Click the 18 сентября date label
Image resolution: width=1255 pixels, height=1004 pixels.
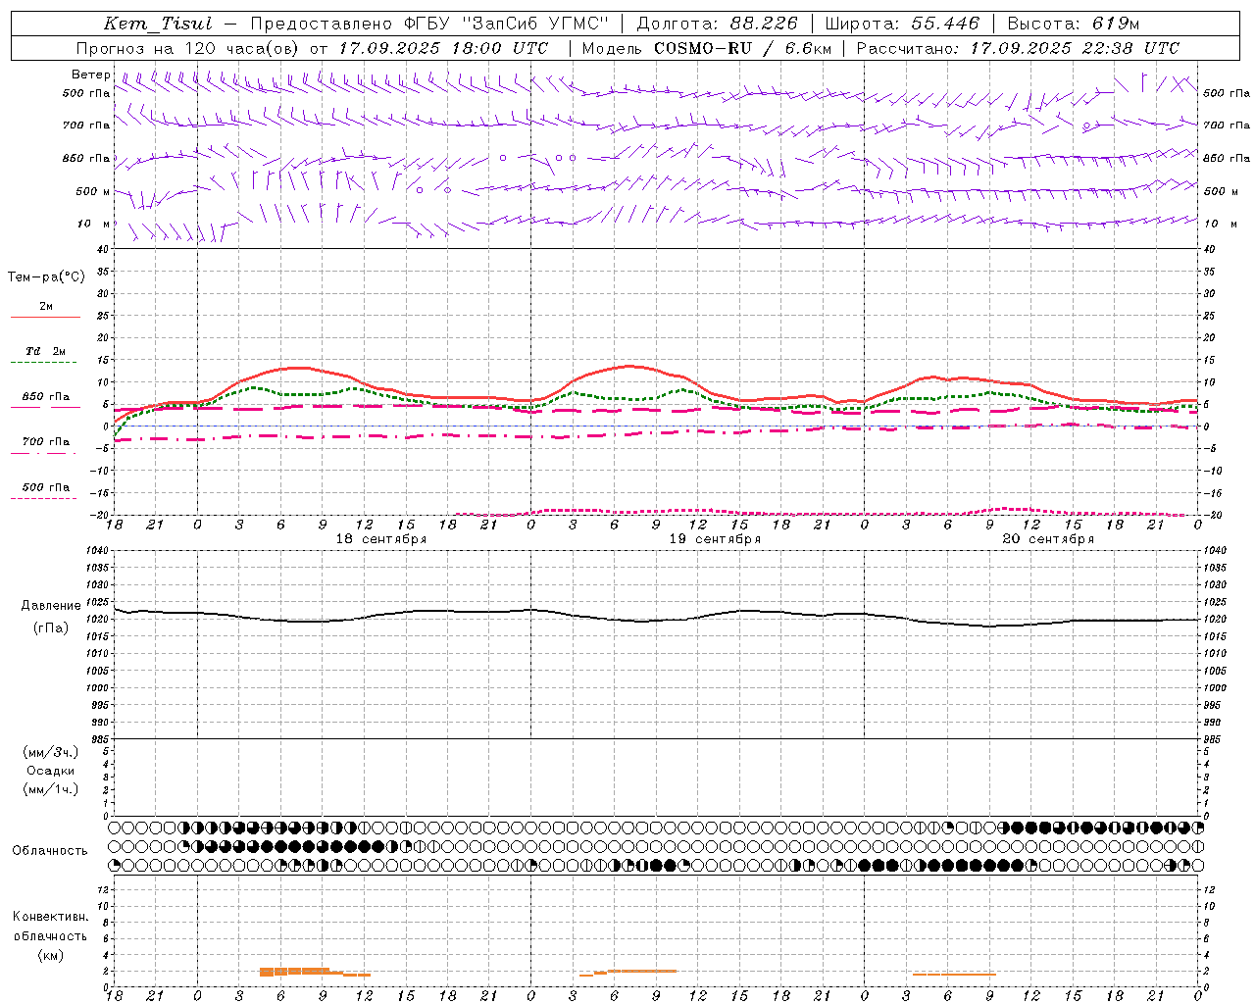pyautogui.click(x=381, y=539)
